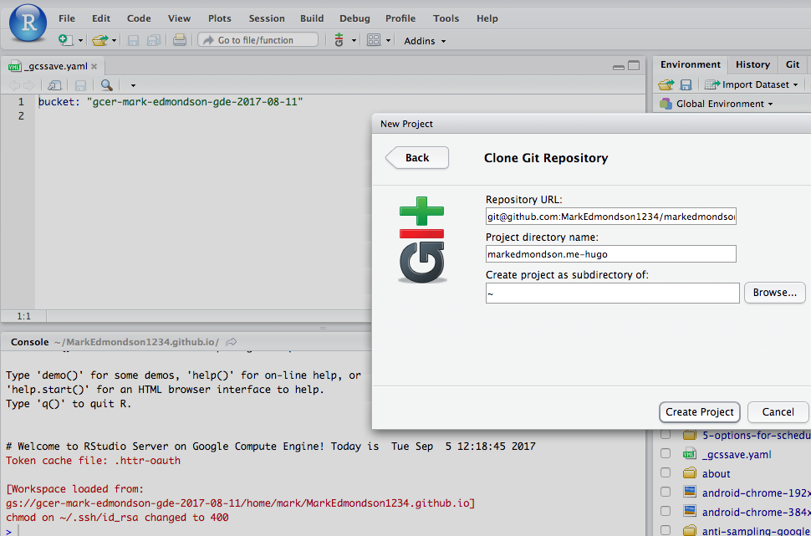Click the New File icon in the main toolbar
811x536 pixels.
[x=66, y=40]
